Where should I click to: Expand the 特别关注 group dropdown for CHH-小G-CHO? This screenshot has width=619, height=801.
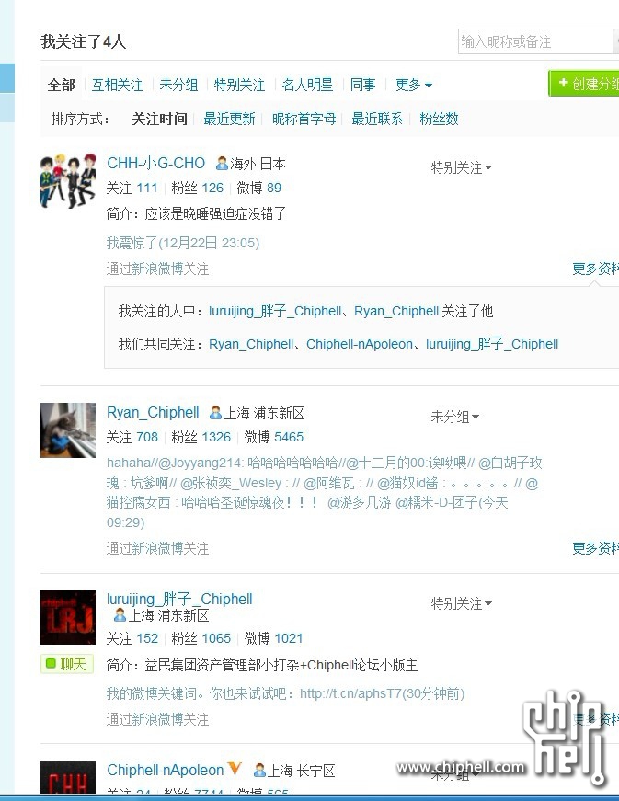[461, 167]
